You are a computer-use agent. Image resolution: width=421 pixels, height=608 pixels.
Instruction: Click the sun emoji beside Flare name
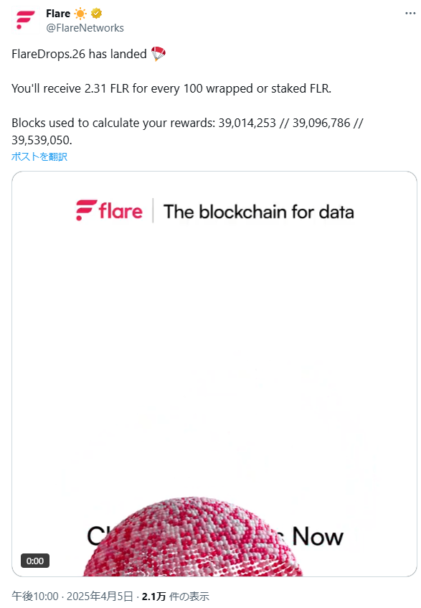pos(80,14)
